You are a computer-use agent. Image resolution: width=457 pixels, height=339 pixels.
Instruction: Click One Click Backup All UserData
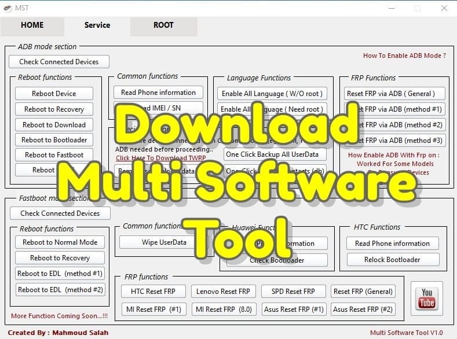pos(275,154)
